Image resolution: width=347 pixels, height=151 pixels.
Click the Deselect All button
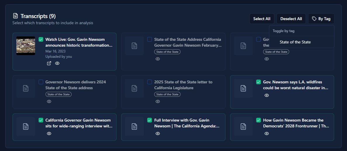click(x=291, y=19)
